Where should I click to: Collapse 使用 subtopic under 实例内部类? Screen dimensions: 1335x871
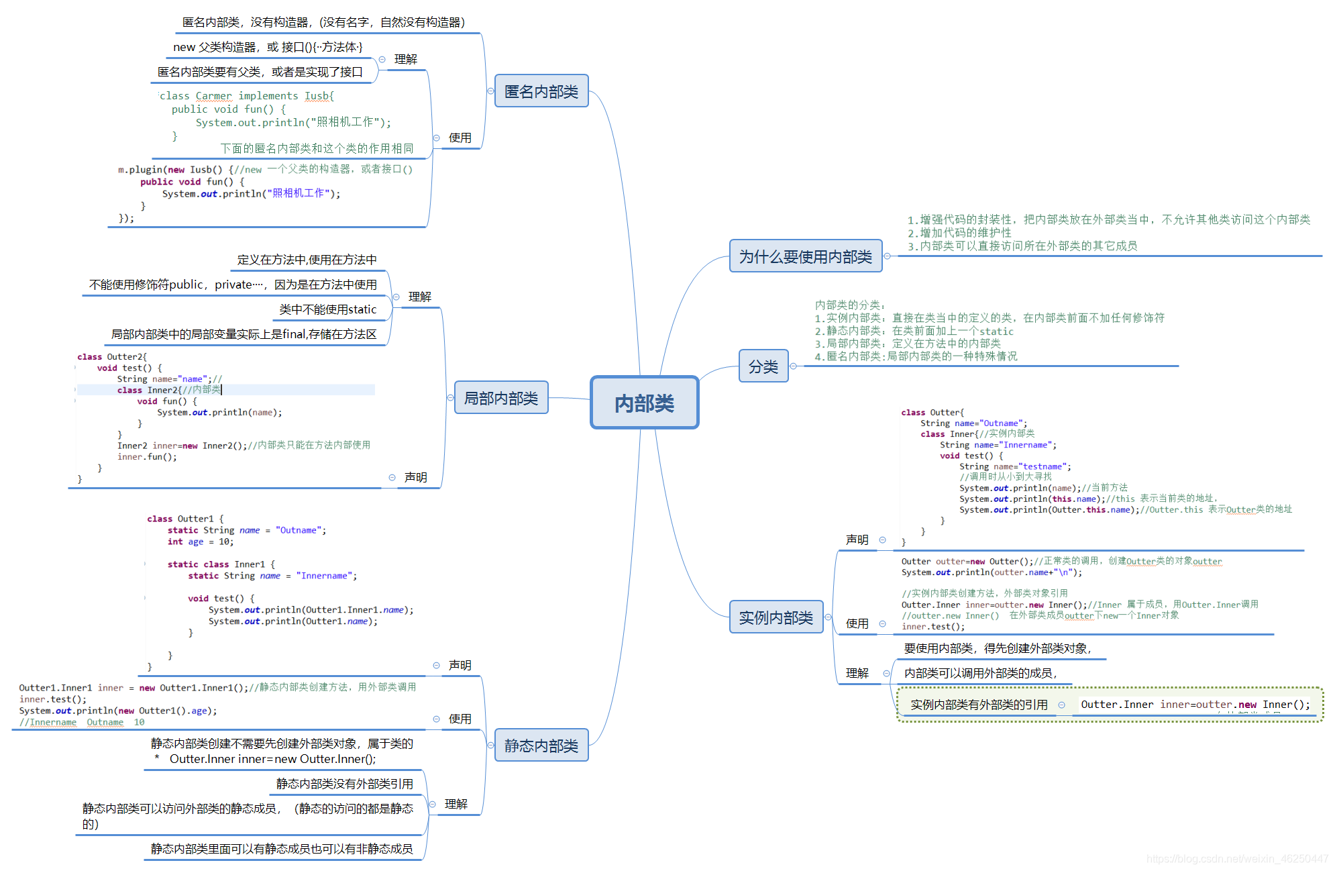point(882,624)
